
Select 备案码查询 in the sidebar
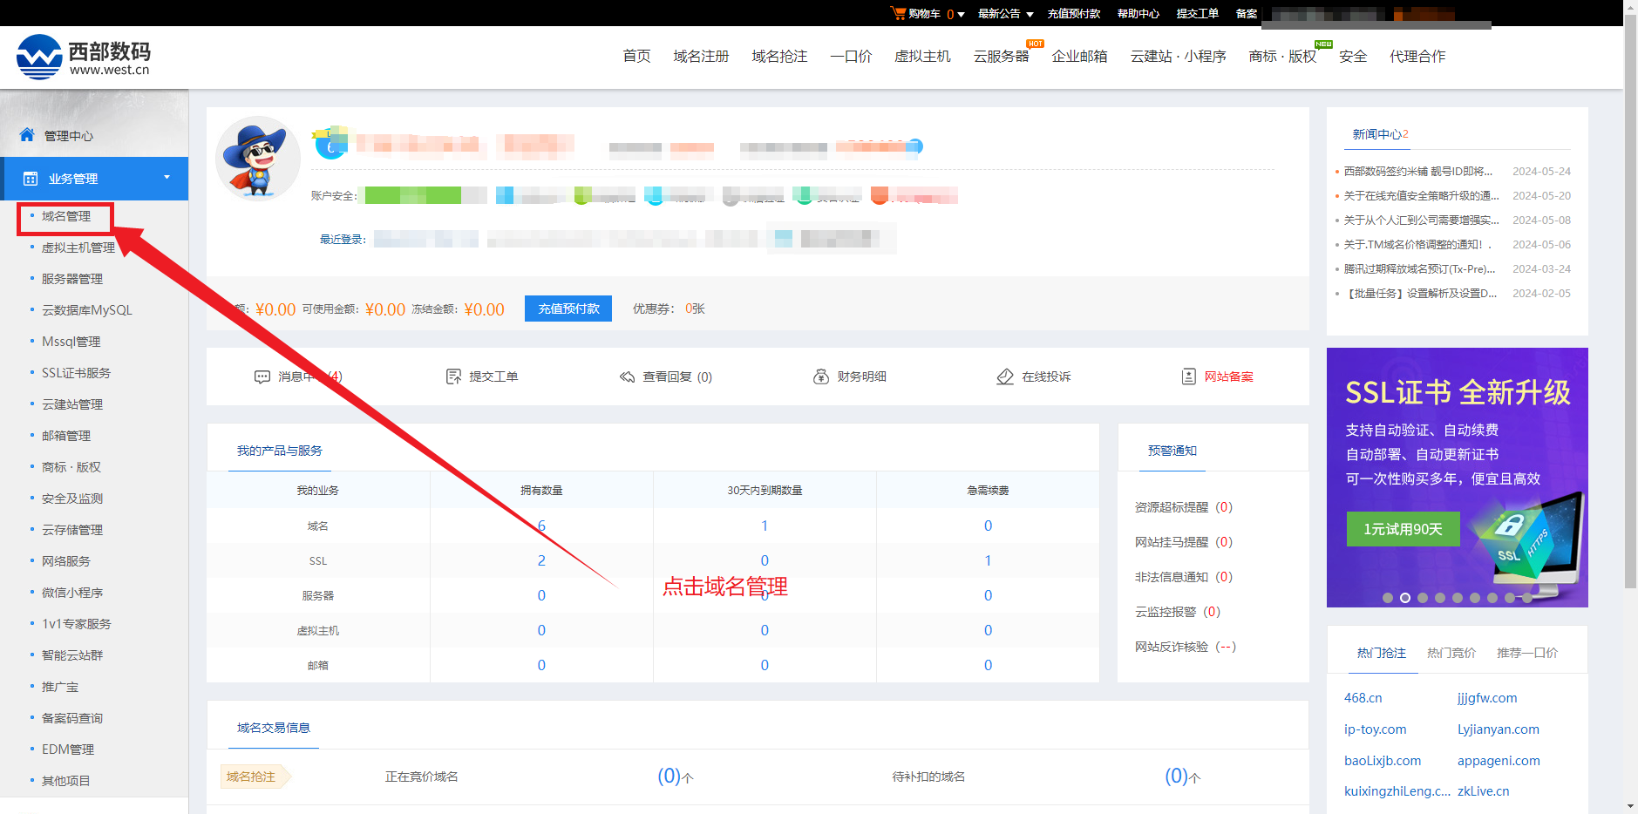click(72, 718)
